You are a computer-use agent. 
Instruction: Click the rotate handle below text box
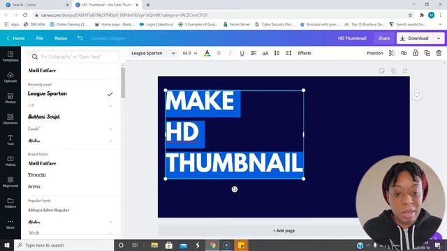pos(235,189)
